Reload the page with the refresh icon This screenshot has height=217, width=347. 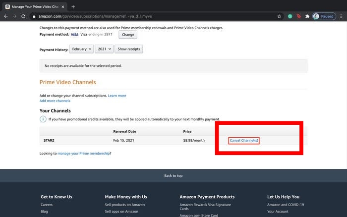click(23, 16)
